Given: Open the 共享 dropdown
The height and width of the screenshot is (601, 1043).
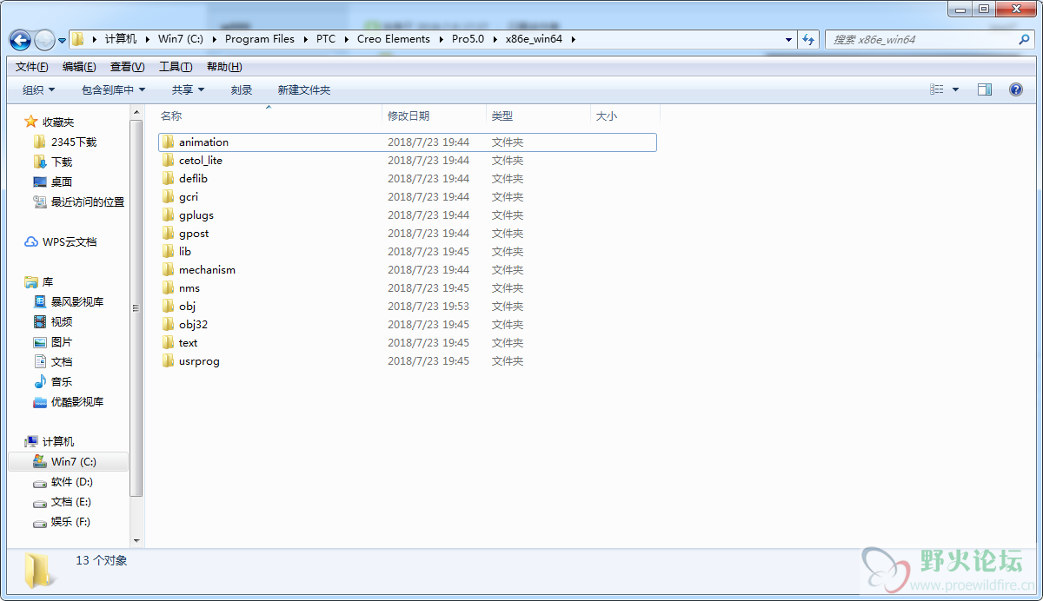Looking at the screenshot, I should pyautogui.click(x=188, y=90).
